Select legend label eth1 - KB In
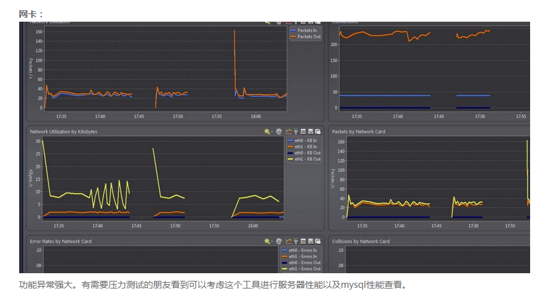Image resolution: width=548 pixels, height=300 pixels. point(306,147)
